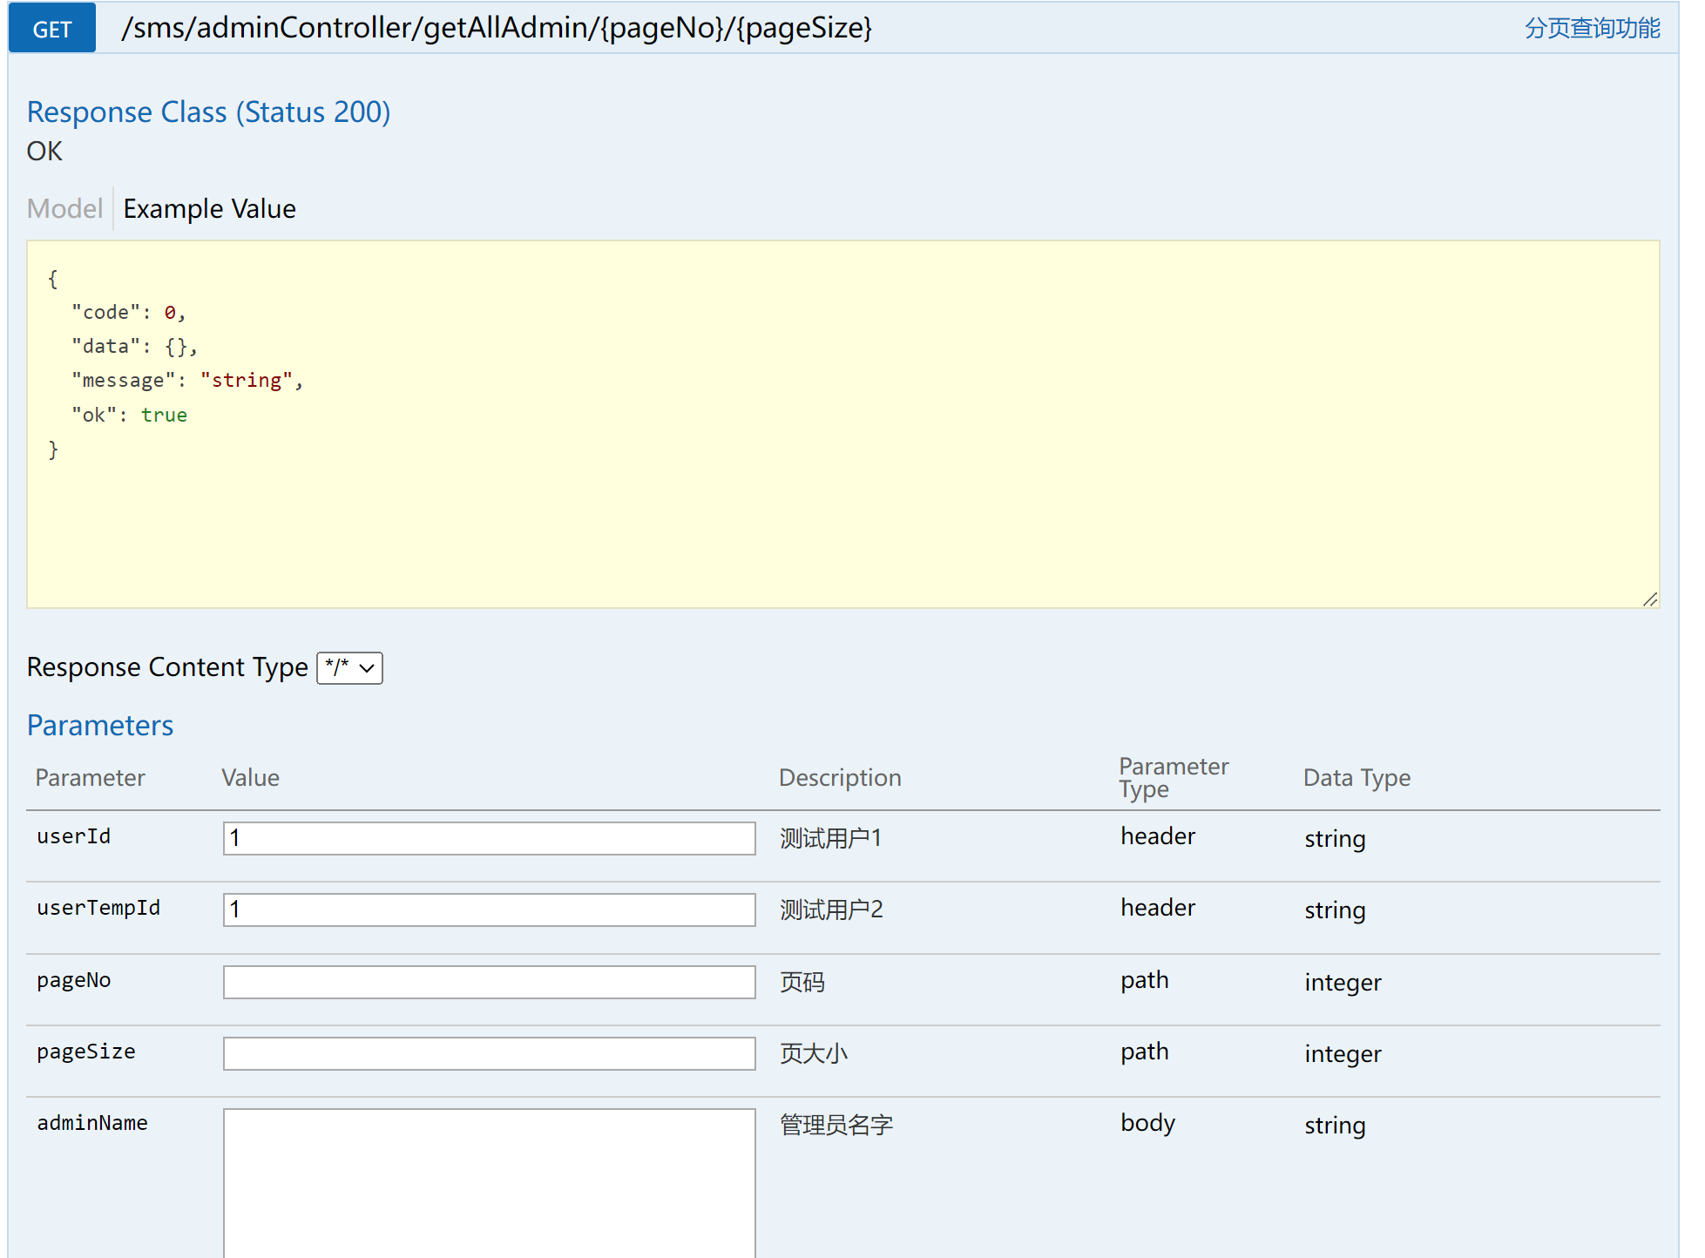Screen dimensions: 1705x1258
Task: Click the adminName body text area
Action: pos(490,1183)
